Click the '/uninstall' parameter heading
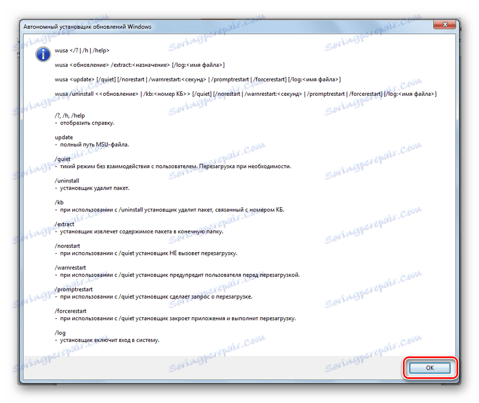 point(67,180)
